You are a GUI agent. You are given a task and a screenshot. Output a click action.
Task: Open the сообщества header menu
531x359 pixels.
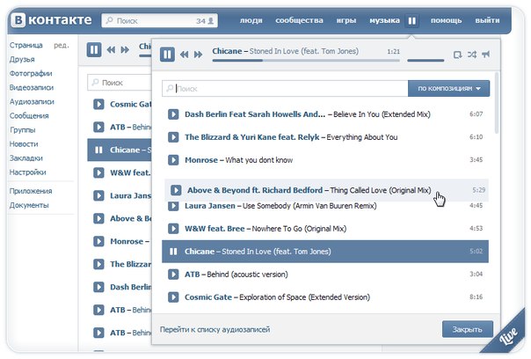(299, 21)
